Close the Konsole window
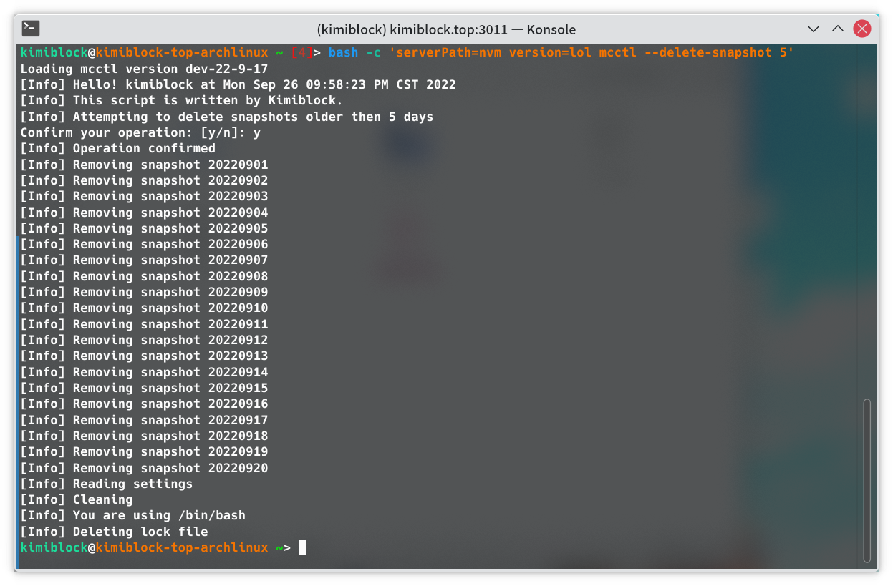This screenshot has width=893, height=586. (x=862, y=29)
